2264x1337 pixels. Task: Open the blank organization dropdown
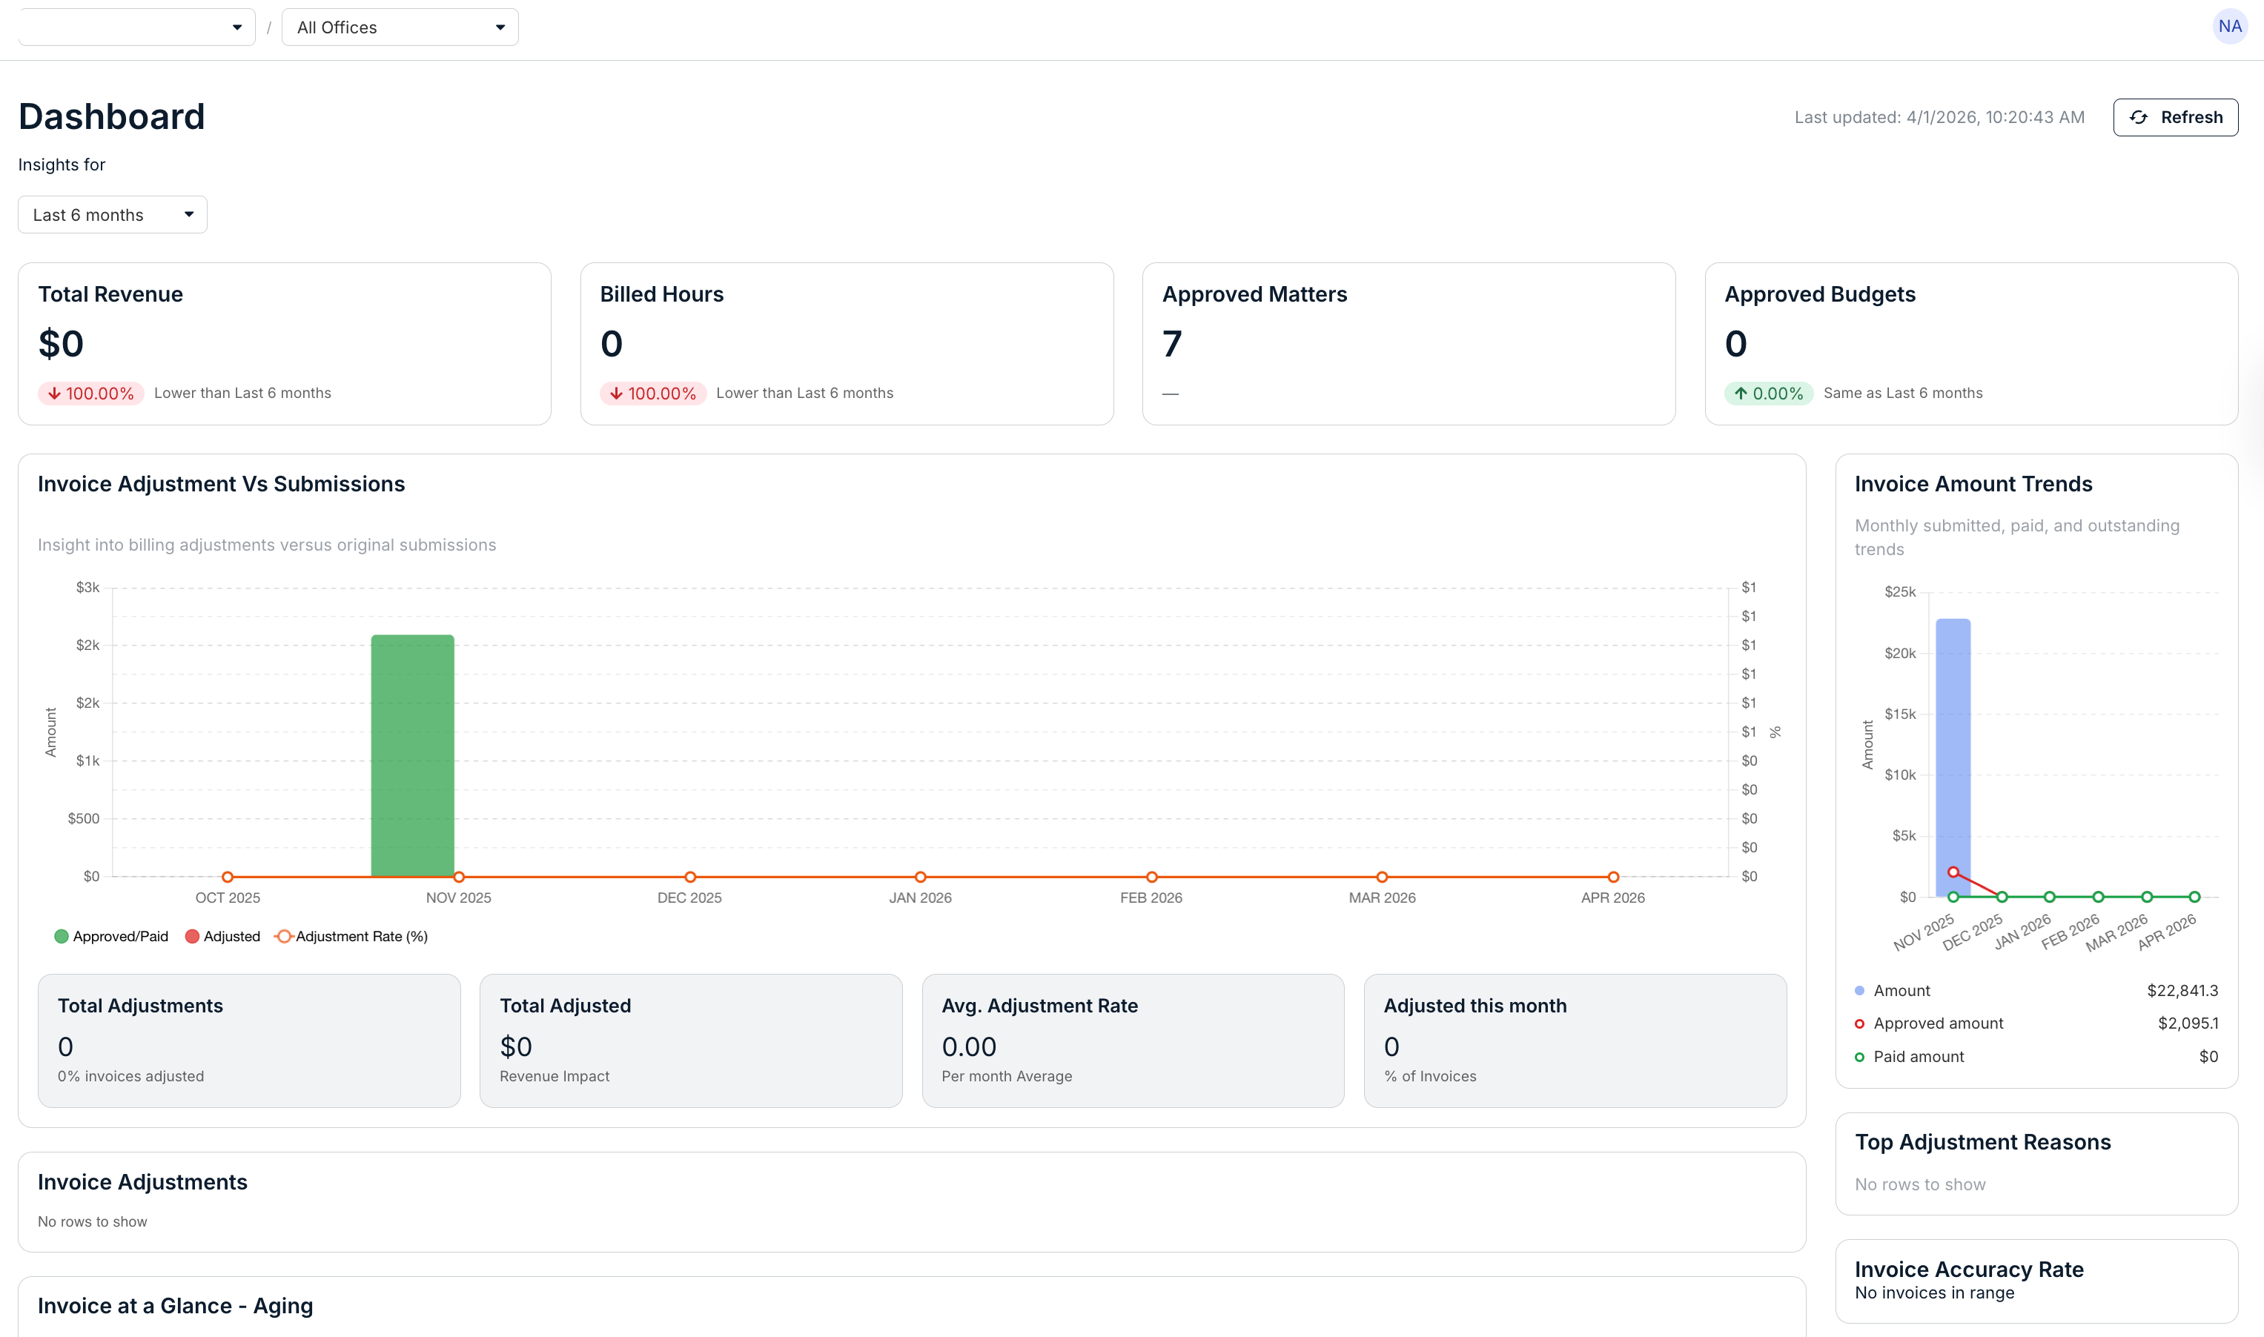coord(137,27)
